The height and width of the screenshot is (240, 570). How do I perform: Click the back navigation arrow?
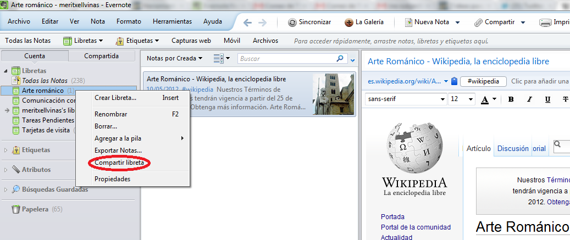(247, 23)
